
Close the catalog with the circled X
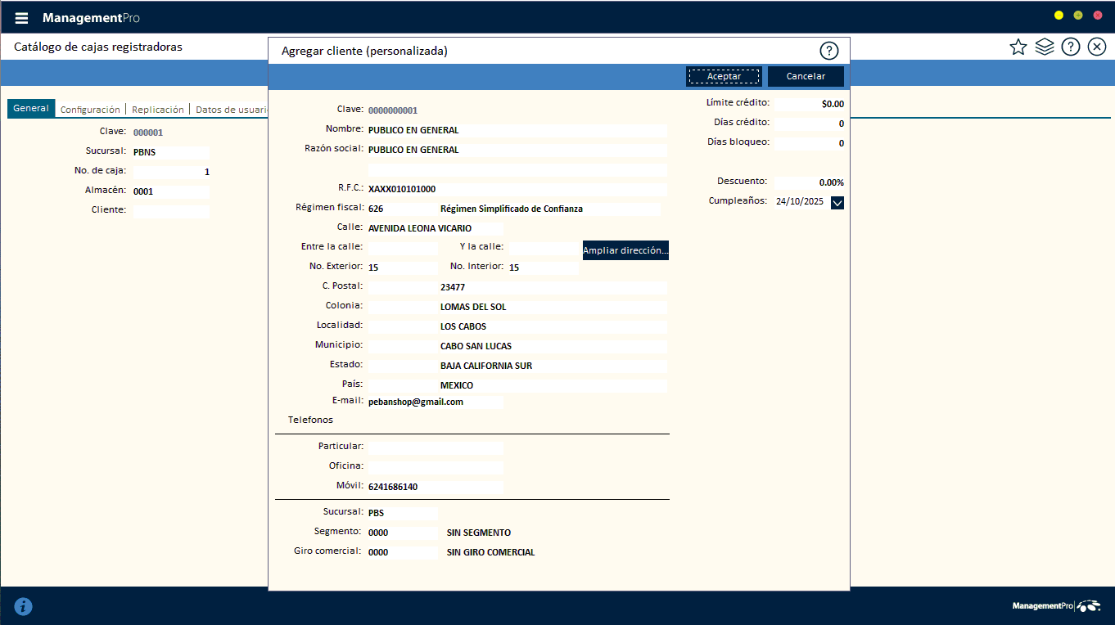click(x=1097, y=47)
